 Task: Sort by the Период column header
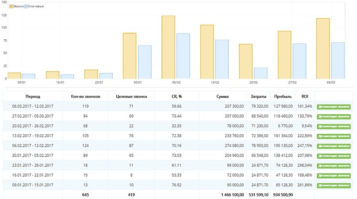(x=33, y=97)
